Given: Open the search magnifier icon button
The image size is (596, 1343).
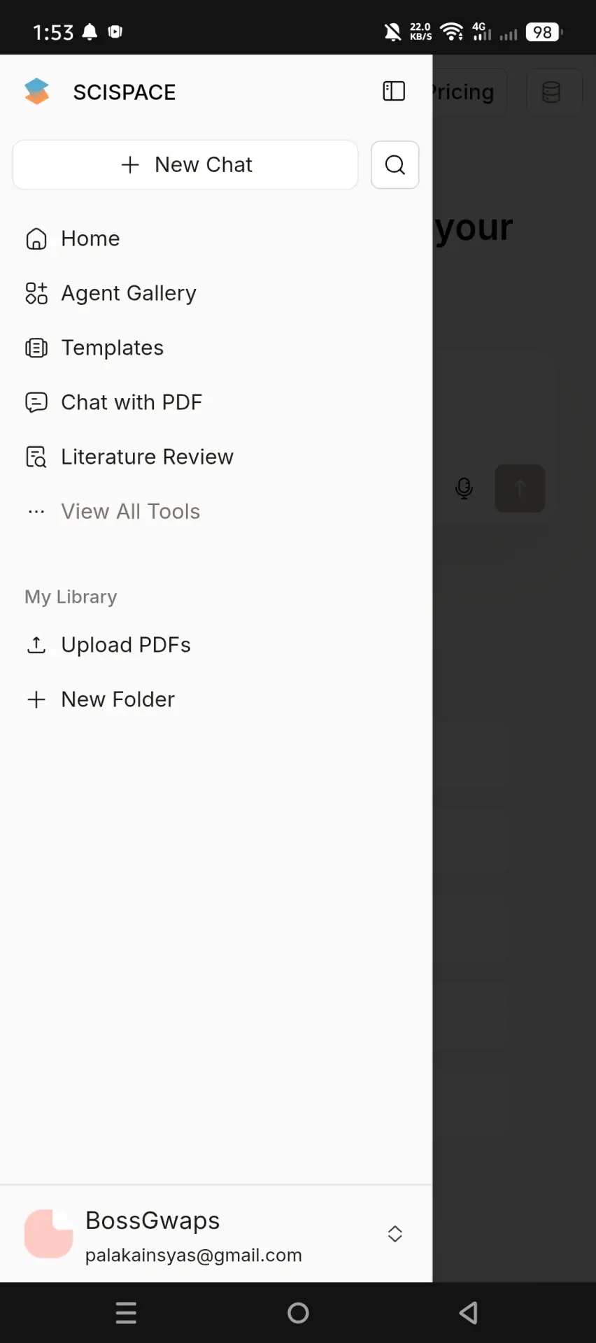Looking at the screenshot, I should pyautogui.click(x=395, y=165).
